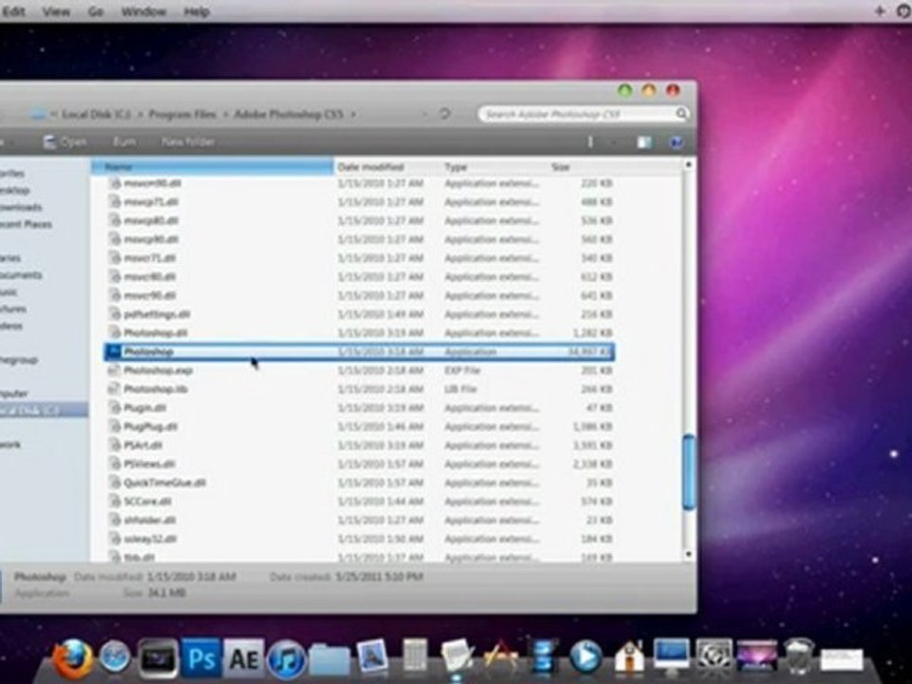The width and height of the screenshot is (912, 684).
Task: Click the dark screen terminal icon in dock
Action: [158, 658]
